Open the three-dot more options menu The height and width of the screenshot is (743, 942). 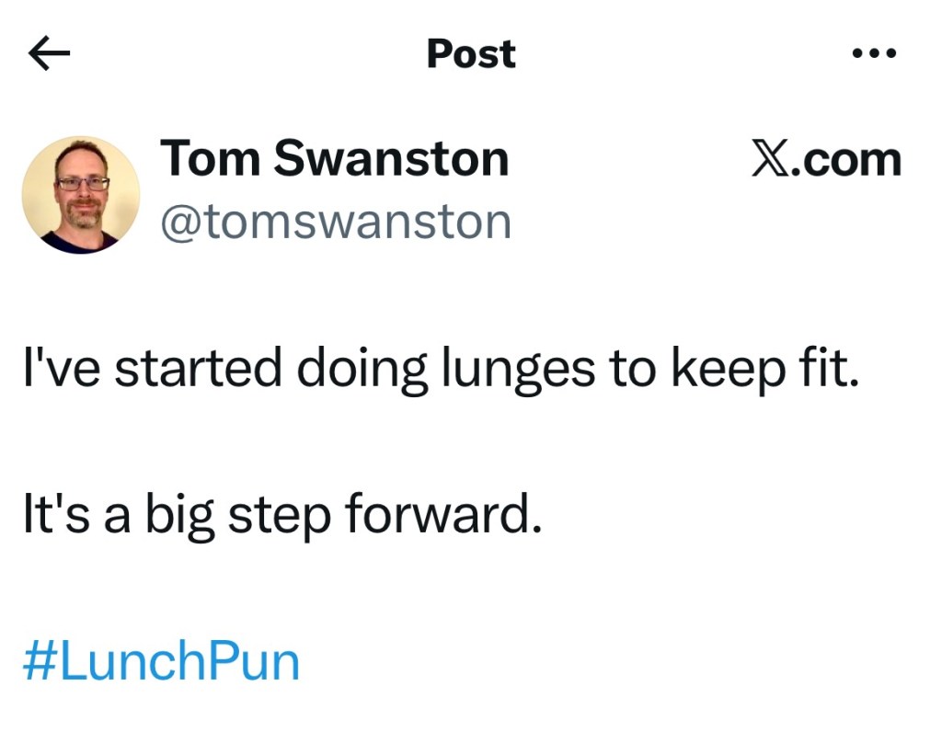[x=873, y=54]
